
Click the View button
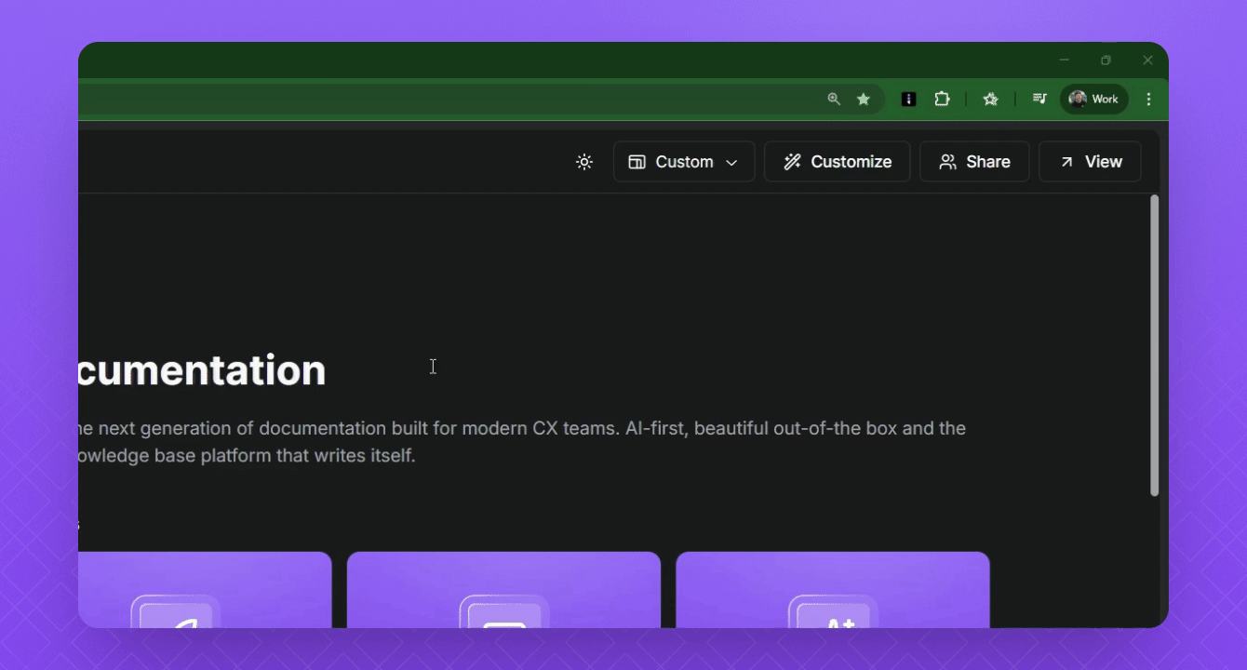coord(1090,162)
